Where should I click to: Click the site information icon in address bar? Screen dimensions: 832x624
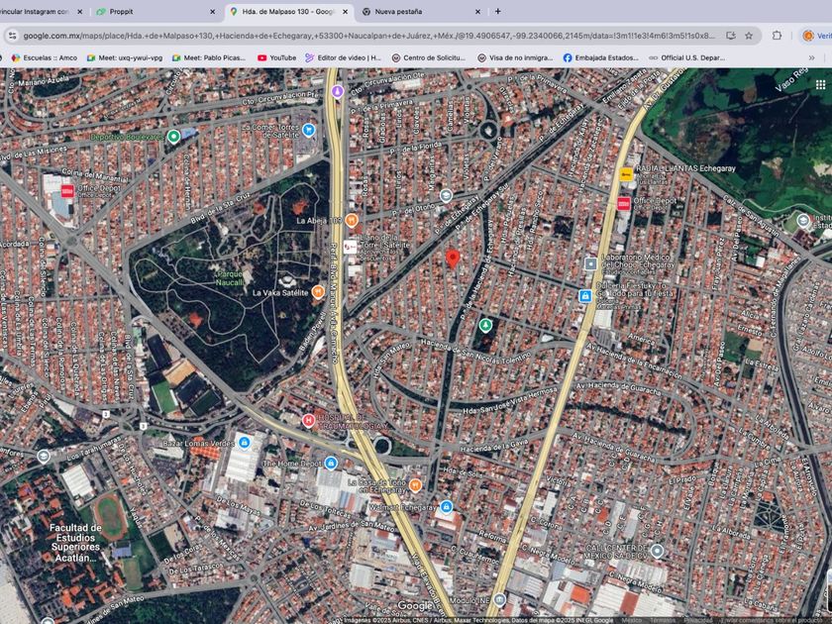[x=12, y=35]
